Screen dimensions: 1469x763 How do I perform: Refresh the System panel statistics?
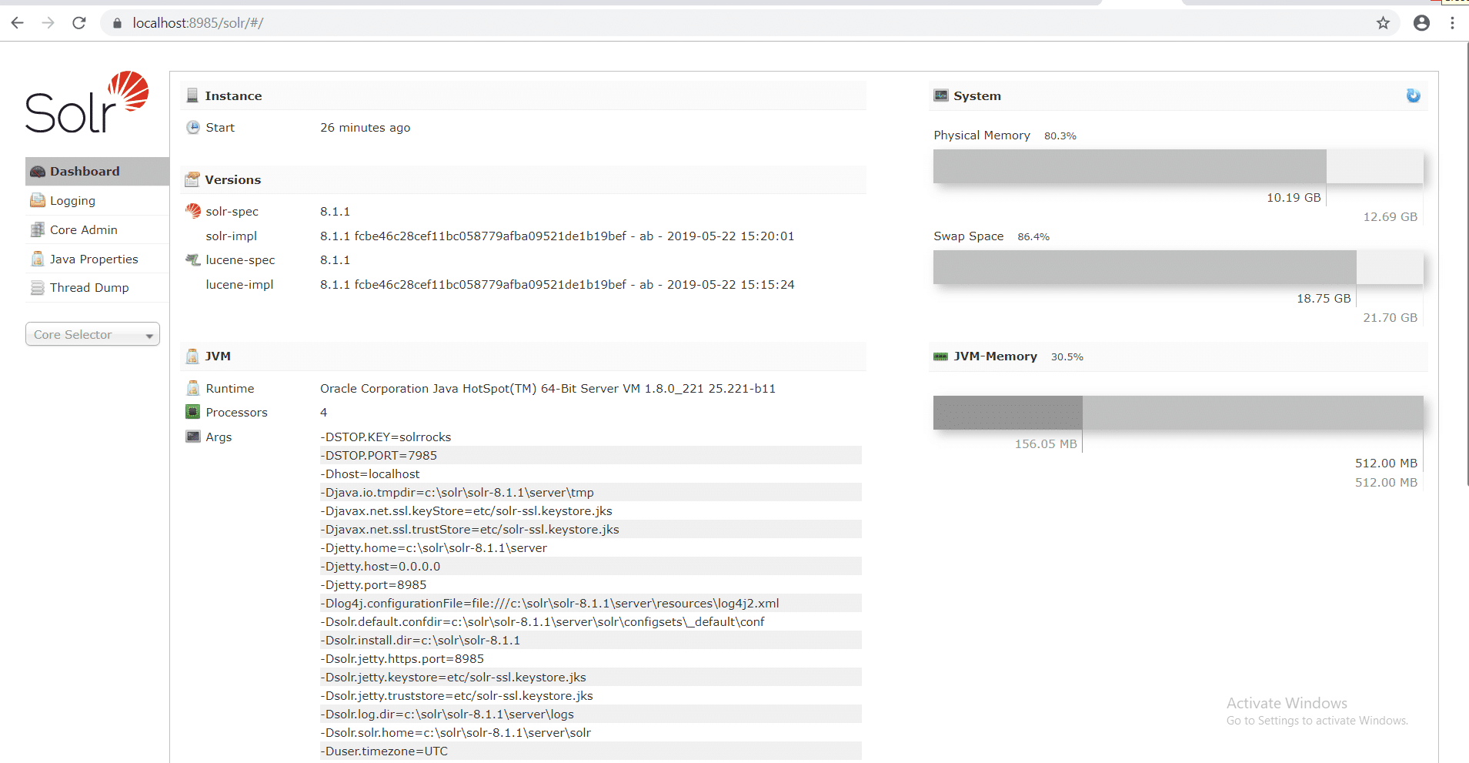1413,95
